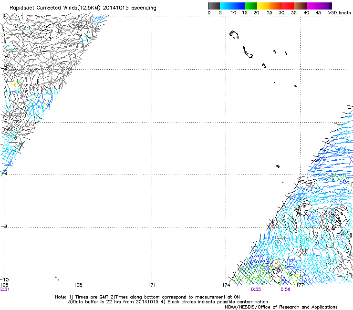Click the '171' longitude label

pyautogui.click(x=152, y=285)
